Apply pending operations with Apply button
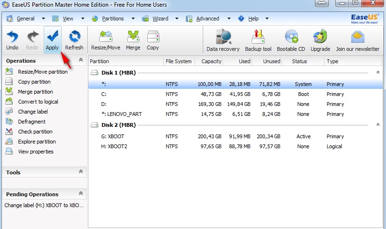 point(52,40)
